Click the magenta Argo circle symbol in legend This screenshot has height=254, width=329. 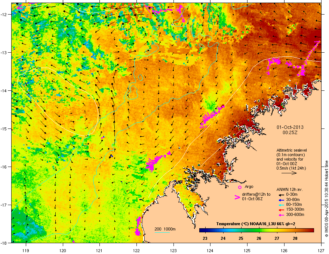click(240, 187)
